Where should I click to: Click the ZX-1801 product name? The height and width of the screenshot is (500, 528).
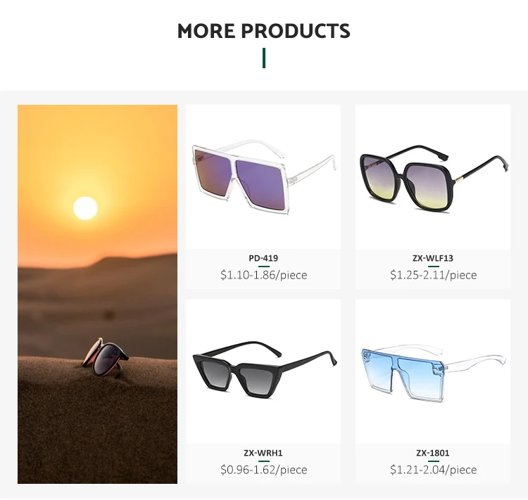tap(433, 453)
